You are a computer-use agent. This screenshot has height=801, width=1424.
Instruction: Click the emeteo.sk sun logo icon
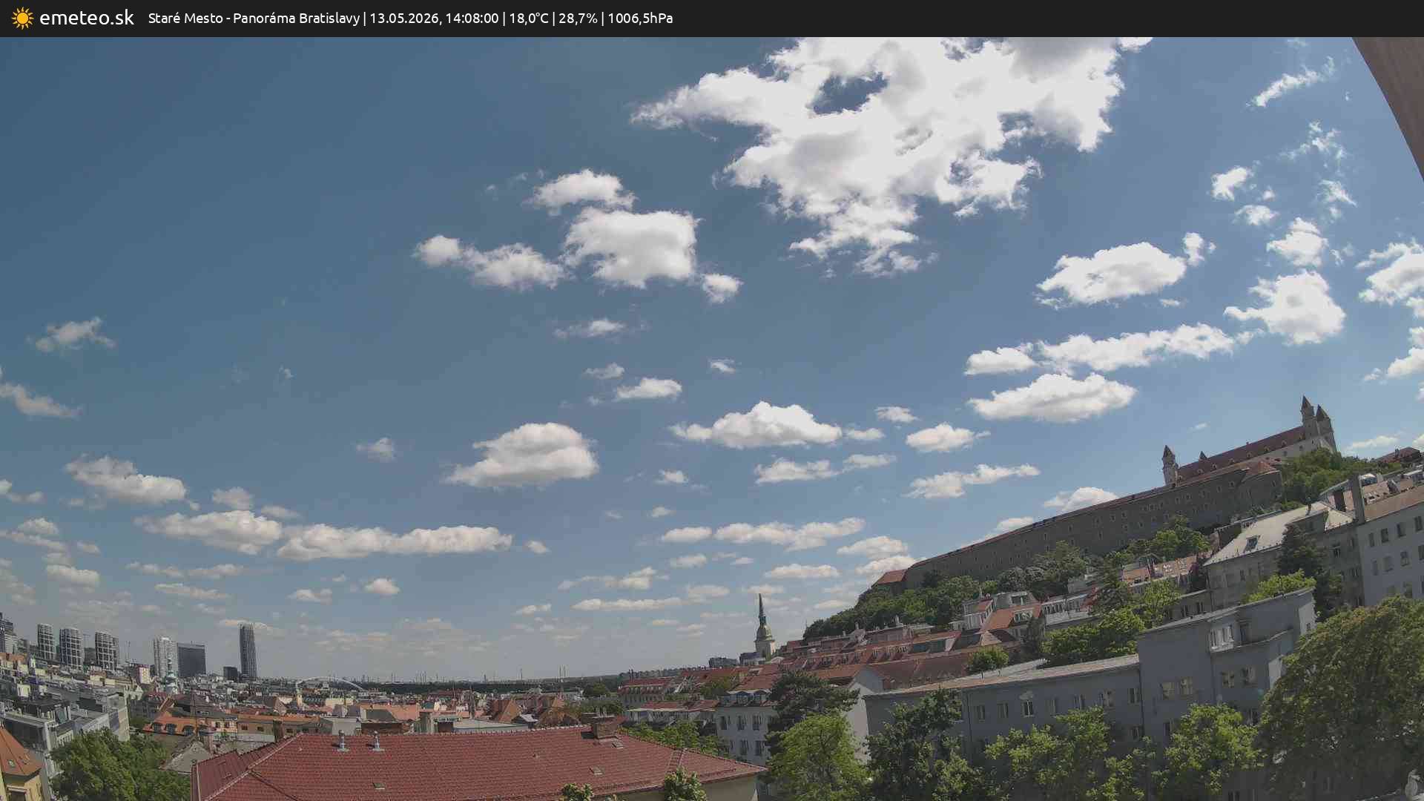(x=22, y=18)
